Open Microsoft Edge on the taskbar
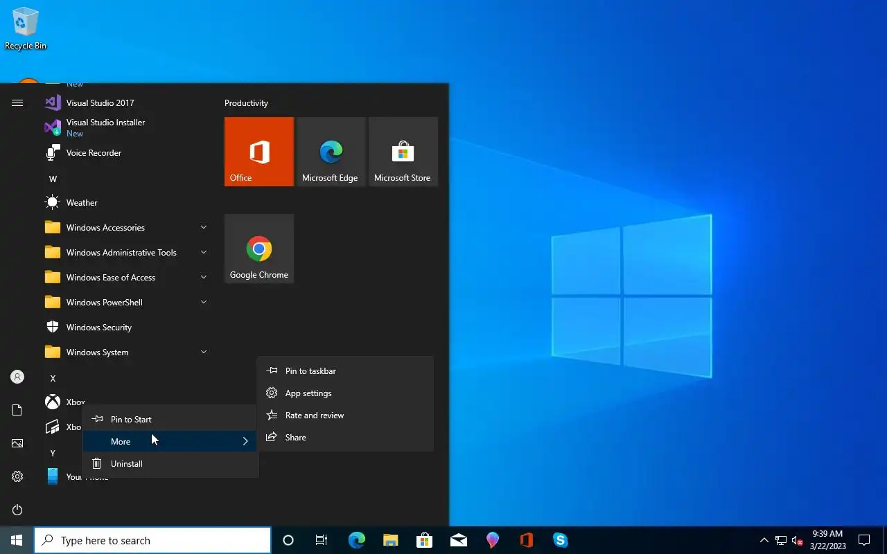The height and width of the screenshot is (554, 887). 356,540
